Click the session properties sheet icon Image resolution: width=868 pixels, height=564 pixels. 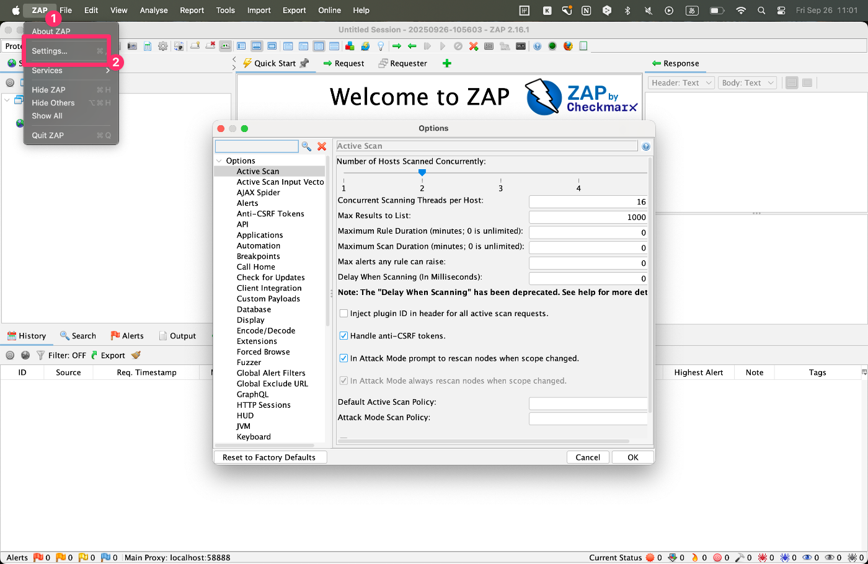pos(148,46)
